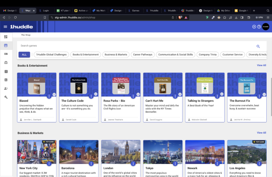Click the add user icon in sidebar
272x177 pixels.
[6, 88]
